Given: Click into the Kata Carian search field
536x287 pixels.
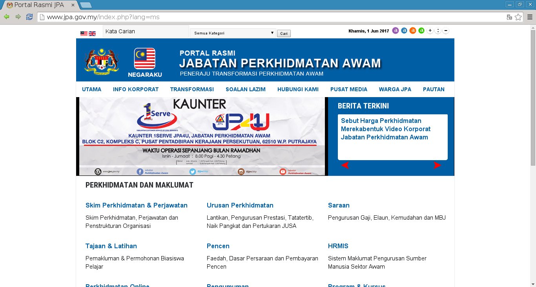Looking at the screenshot, I should pos(146,31).
